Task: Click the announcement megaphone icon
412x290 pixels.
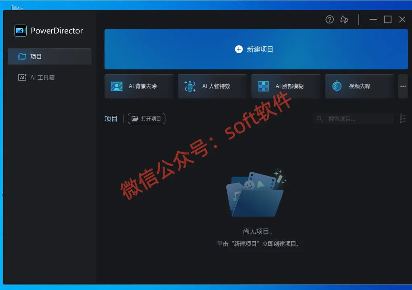Action: (344, 19)
